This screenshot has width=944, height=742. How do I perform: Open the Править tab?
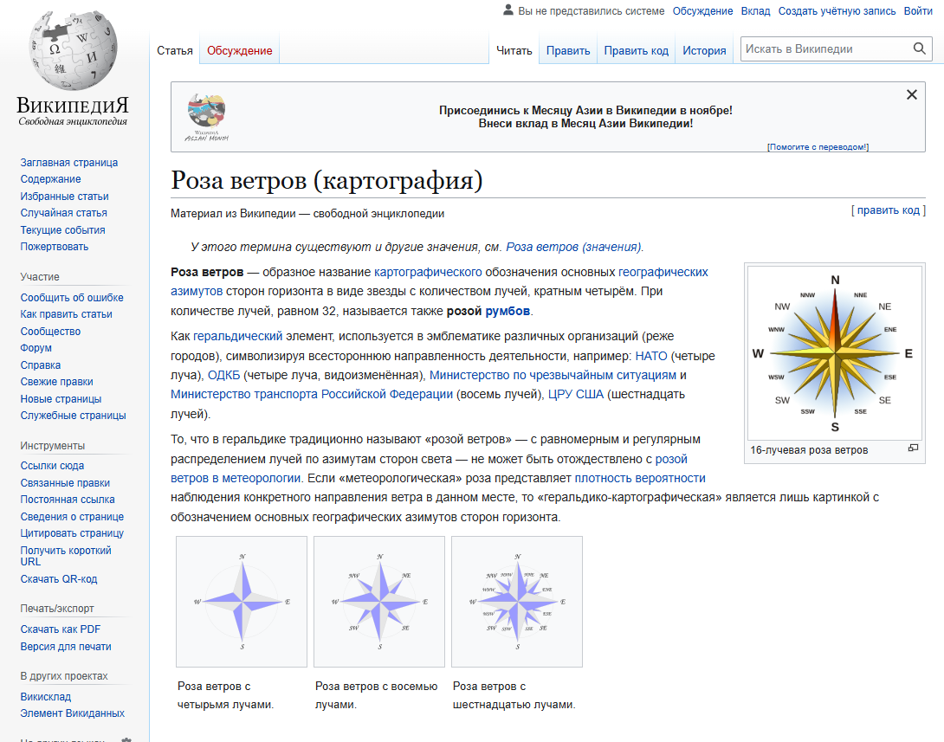point(568,50)
